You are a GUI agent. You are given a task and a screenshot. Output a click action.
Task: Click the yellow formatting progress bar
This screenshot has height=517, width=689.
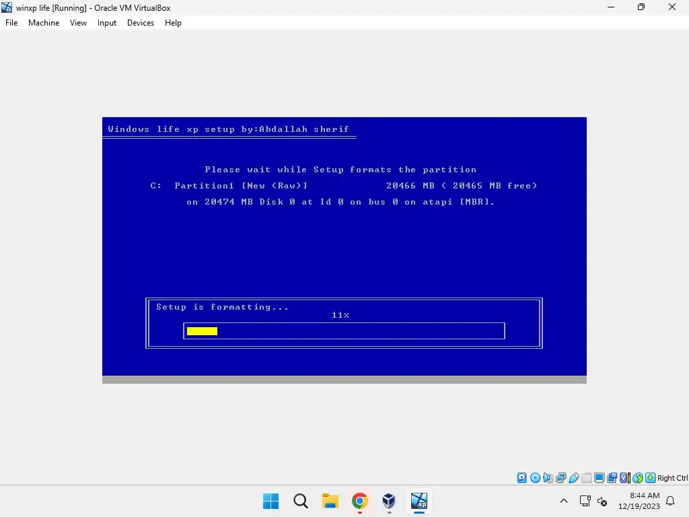pyautogui.click(x=202, y=331)
